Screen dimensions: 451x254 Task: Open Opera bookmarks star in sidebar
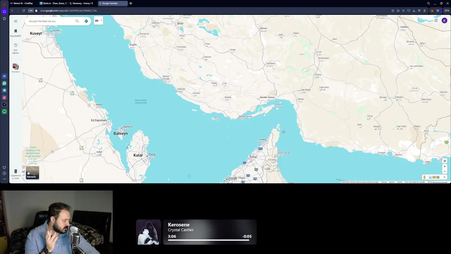tap(4, 18)
